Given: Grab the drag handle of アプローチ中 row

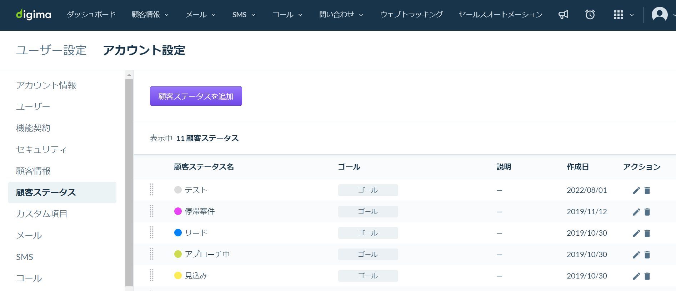Looking at the screenshot, I should 152,254.
